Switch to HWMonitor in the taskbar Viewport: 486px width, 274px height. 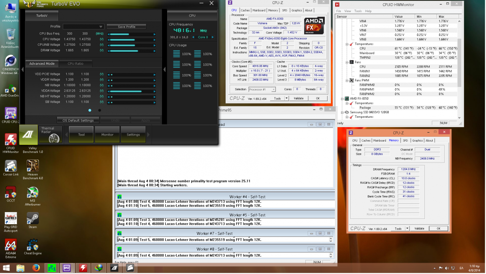coord(83,268)
